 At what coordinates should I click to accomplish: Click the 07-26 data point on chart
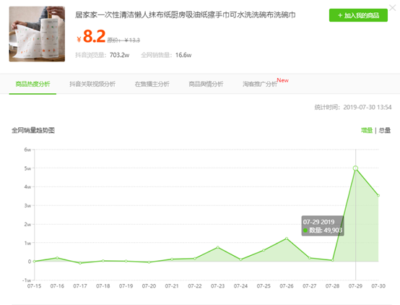click(x=287, y=239)
